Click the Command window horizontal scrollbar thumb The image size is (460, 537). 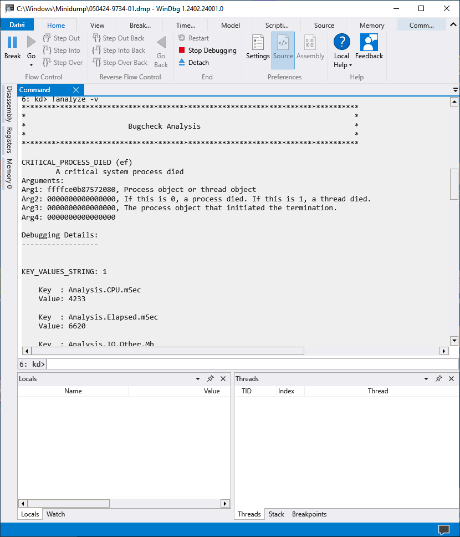tap(168, 351)
